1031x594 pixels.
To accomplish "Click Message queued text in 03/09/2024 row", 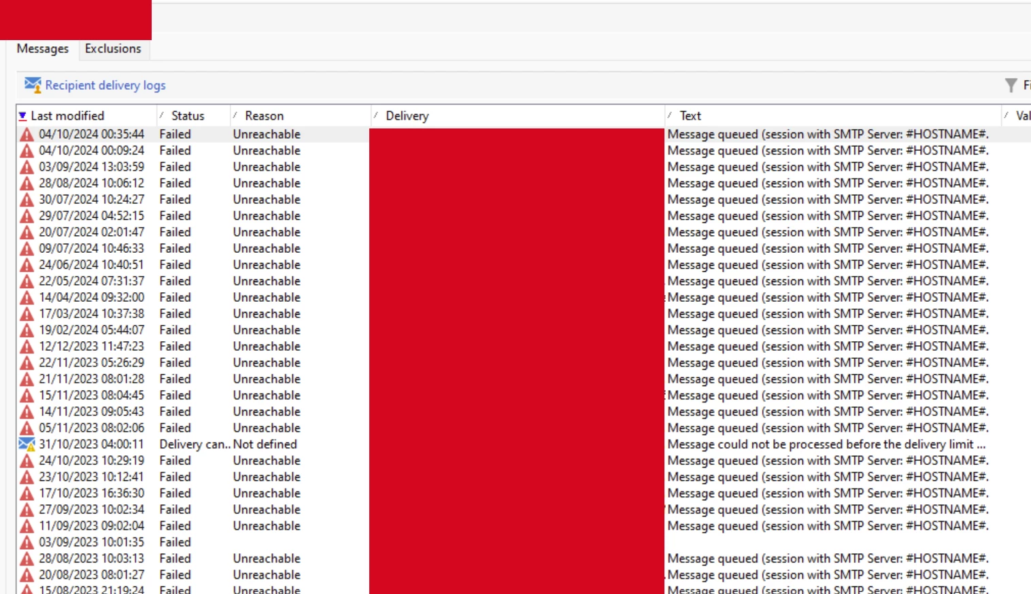I will pyautogui.click(x=828, y=167).
